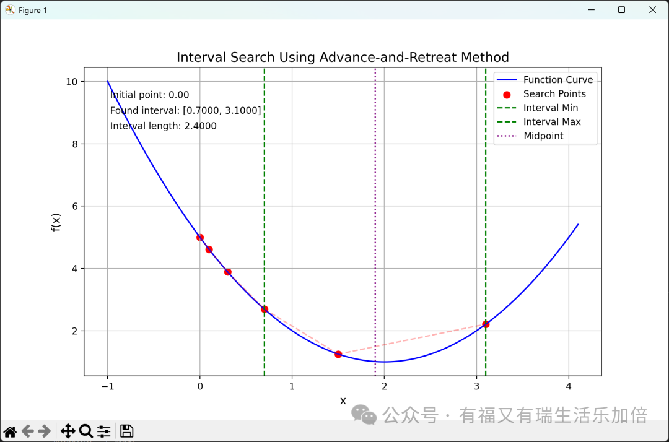Toggle the Zoom to rectangle magnifier tool
669x442 pixels.
coord(86,431)
